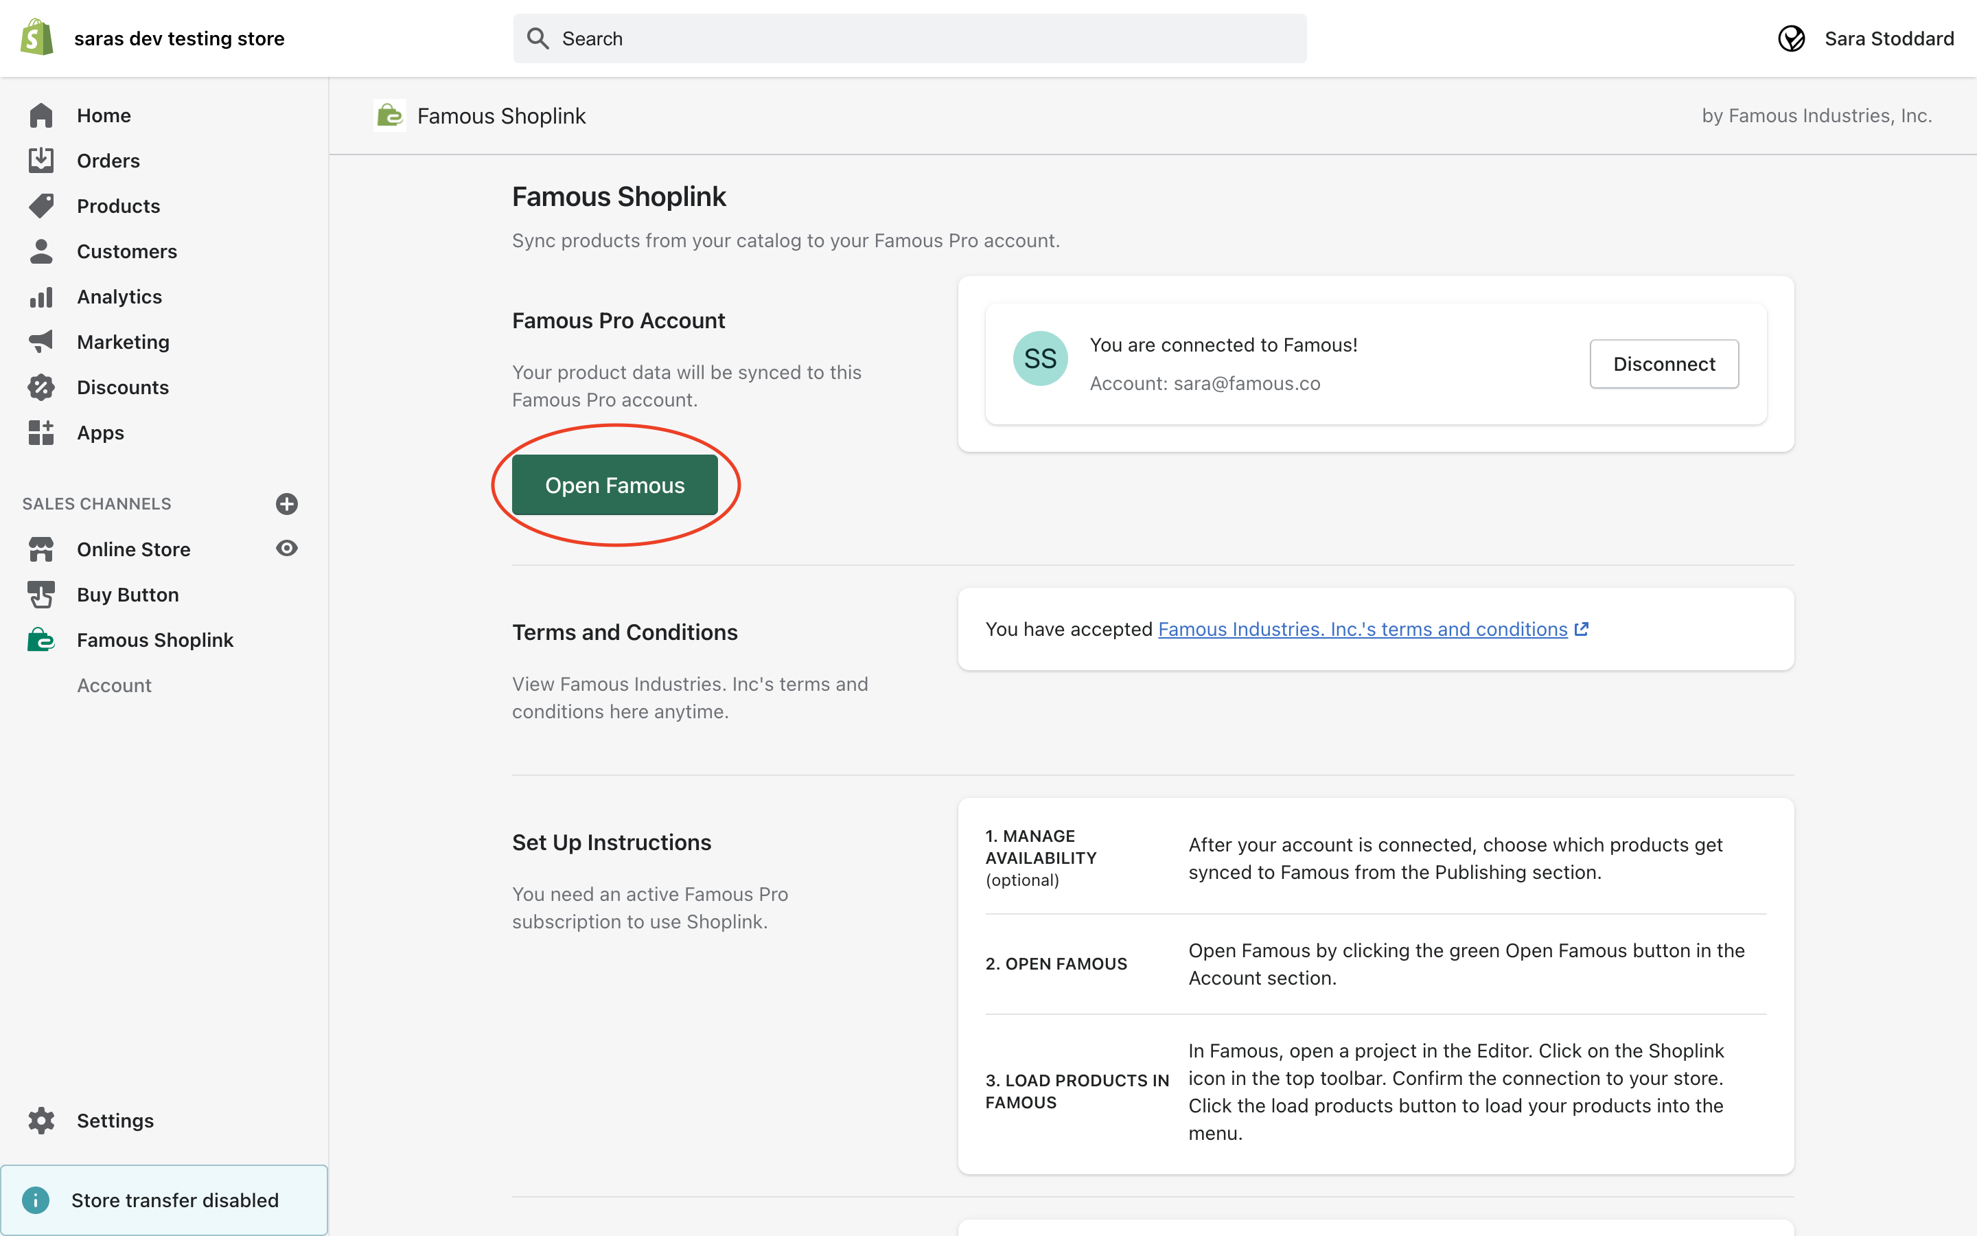Click the Store transfer disabled banner
This screenshot has width=1977, height=1236.
pos(164,1199)
